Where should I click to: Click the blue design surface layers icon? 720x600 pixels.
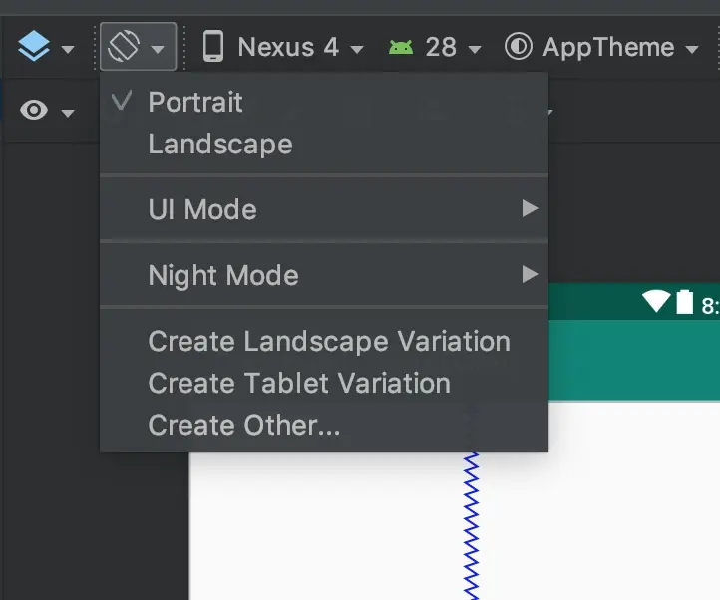click(x=34, y=46)
